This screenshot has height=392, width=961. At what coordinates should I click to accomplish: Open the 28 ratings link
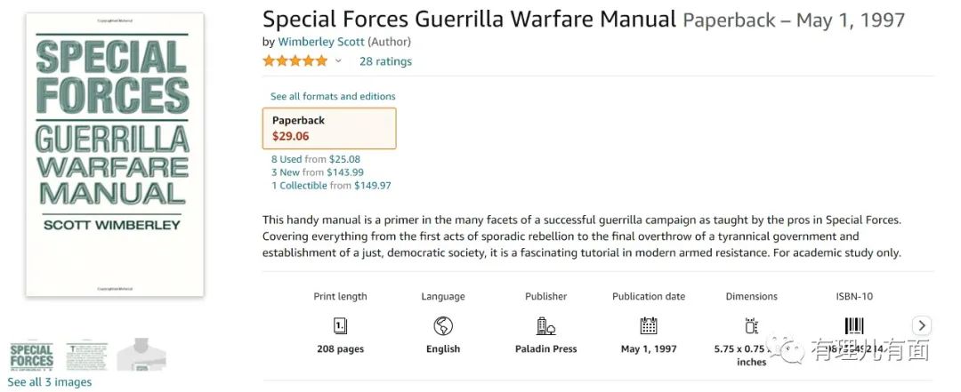385,61
